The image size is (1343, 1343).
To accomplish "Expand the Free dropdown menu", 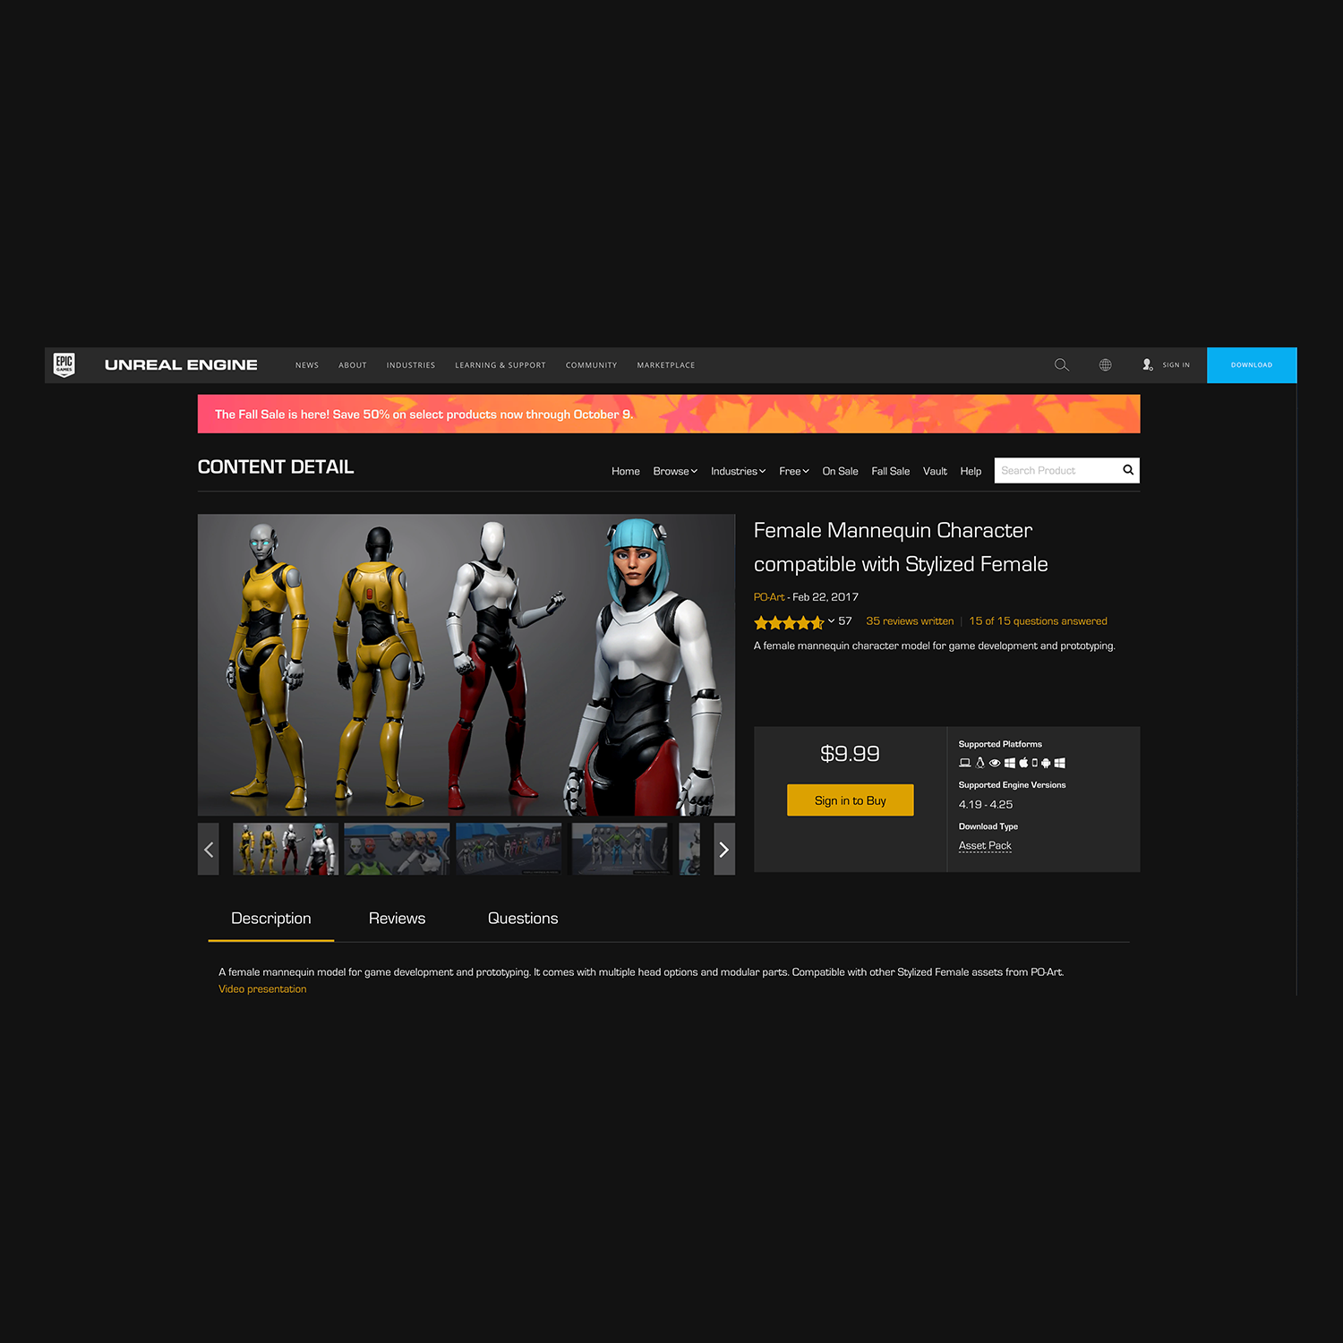I will point(794,471).
